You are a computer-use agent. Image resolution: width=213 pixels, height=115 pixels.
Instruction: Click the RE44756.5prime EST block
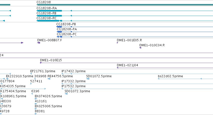[x=49, y=79]
